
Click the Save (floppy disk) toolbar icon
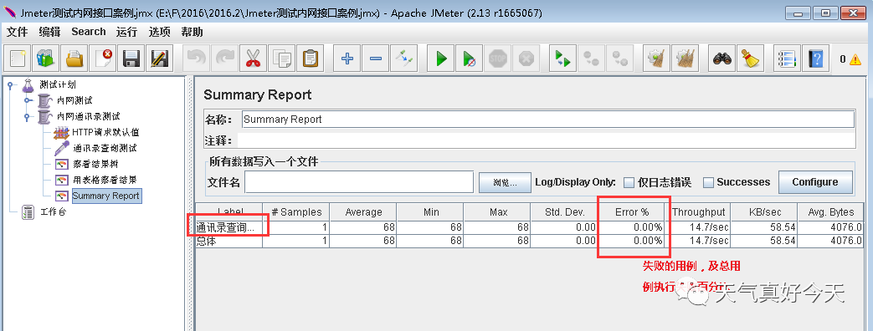point(131,58)
